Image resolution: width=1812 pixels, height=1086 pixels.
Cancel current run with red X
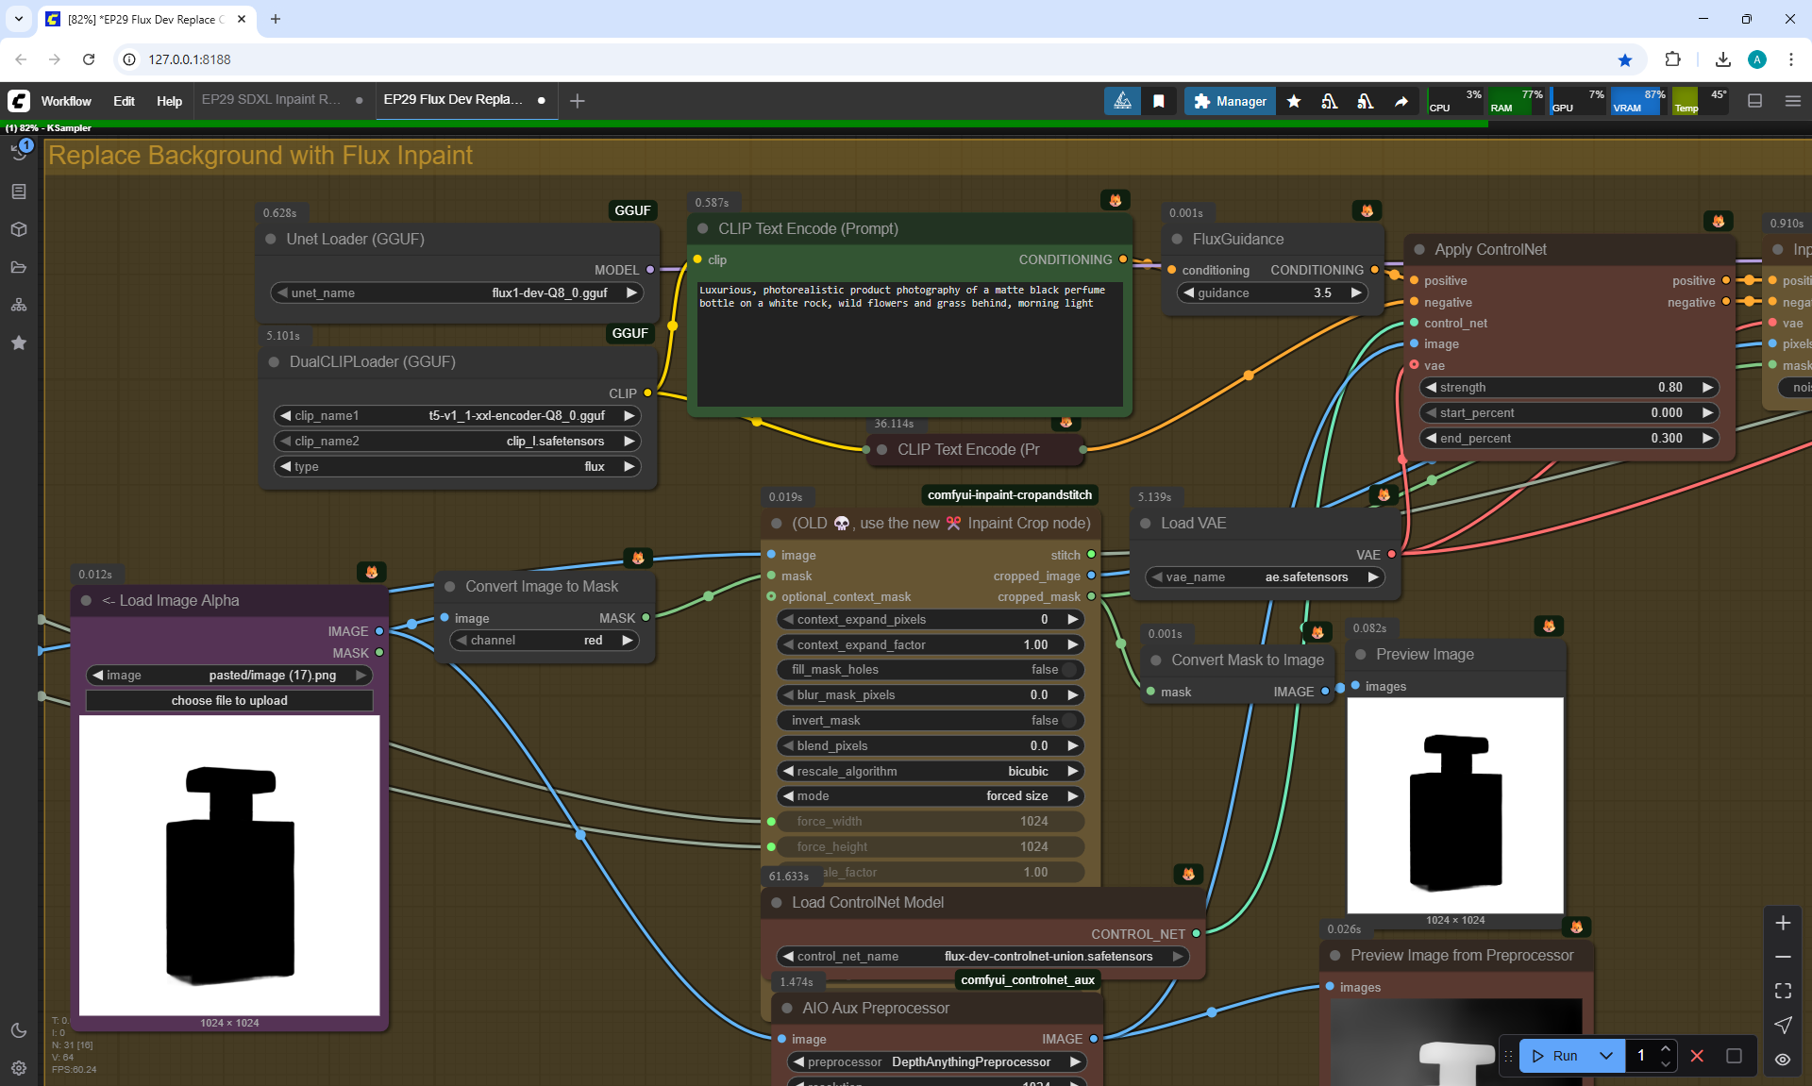[x=1697, y=1056]
